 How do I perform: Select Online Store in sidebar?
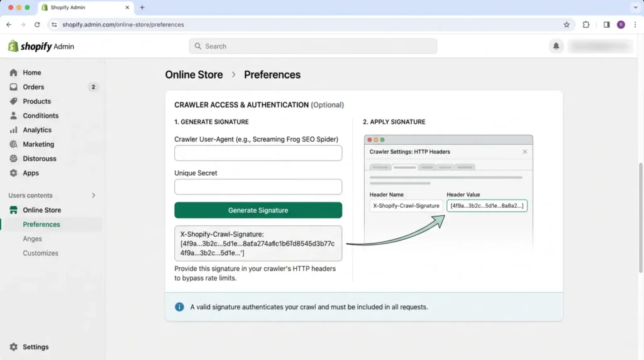point(42,210)
